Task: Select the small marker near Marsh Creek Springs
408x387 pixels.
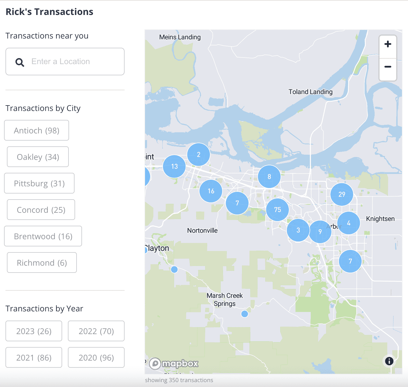Action: pos(245,314)
